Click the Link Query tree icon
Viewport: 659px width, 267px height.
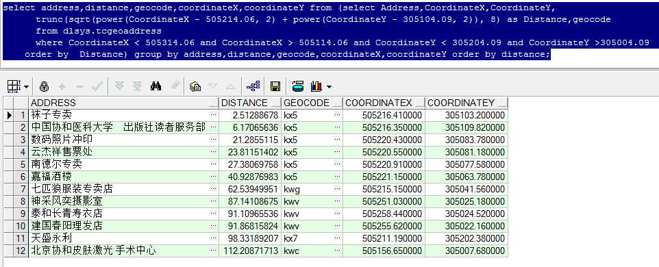point(253,86)
